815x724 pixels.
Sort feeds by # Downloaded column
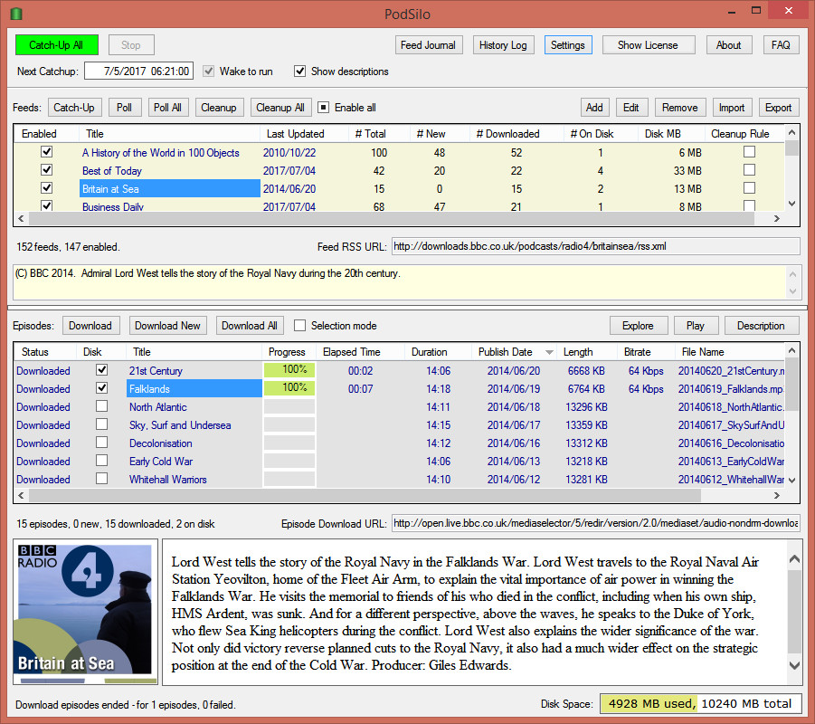click(516, 134)
